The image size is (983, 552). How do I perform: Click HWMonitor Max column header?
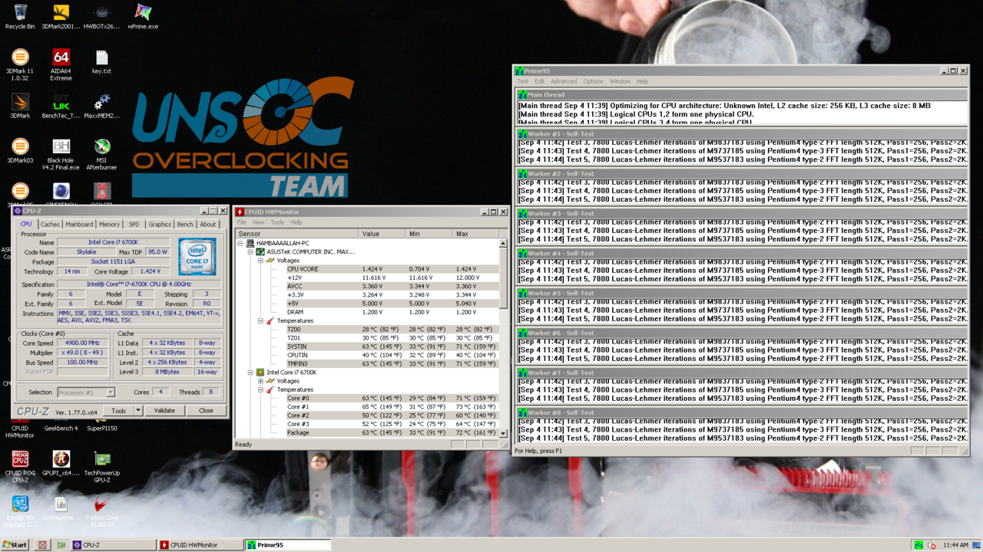tap(475, 234)
